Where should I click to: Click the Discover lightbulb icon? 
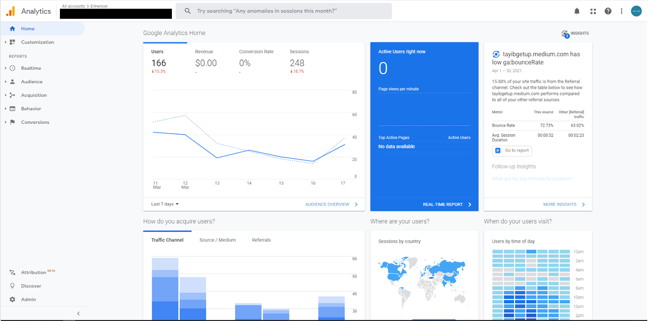[12, 286]
